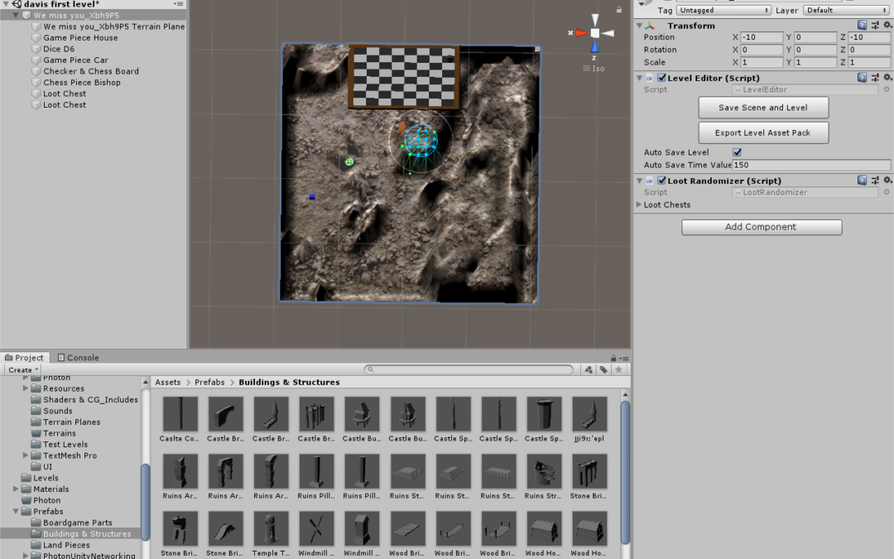
Task: Click the blue Z axis cone on gizmo
Action: click(x=594, y=48)
